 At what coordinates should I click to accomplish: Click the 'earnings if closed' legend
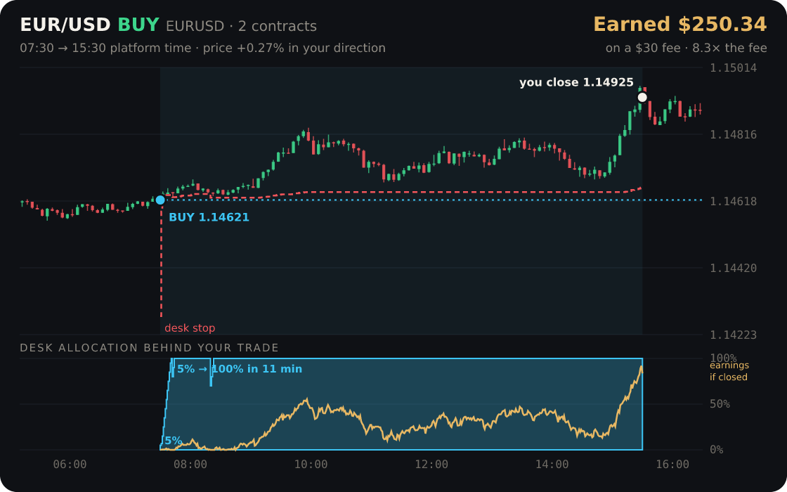pyautogui.click(x=729, y=371)
